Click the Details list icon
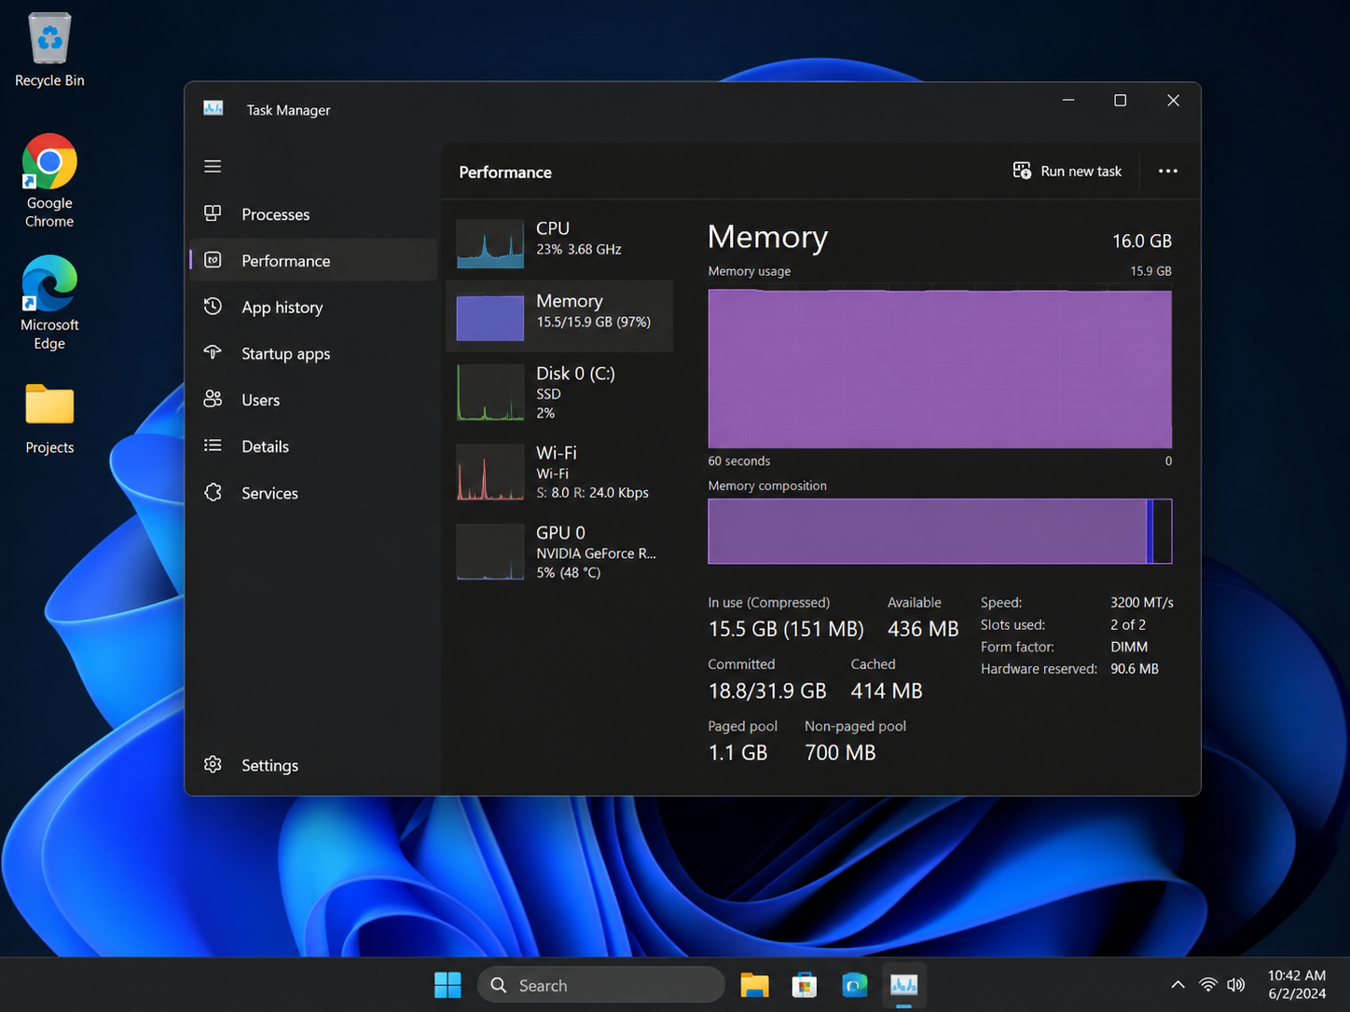This screenshot has height=1012, width=1350. click(213, 445)
